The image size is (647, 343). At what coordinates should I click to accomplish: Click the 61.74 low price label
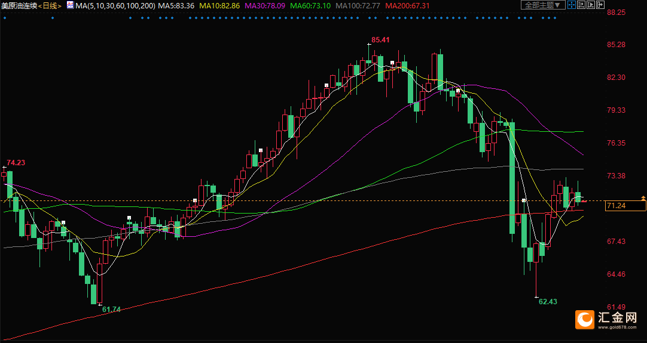111,309
